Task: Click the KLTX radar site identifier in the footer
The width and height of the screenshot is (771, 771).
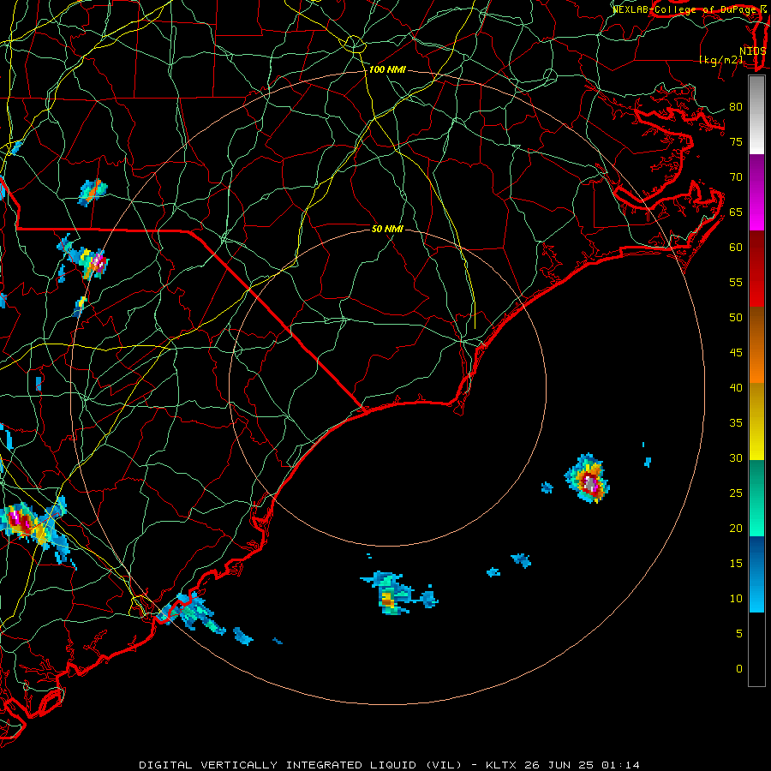Action: (501, 765)
